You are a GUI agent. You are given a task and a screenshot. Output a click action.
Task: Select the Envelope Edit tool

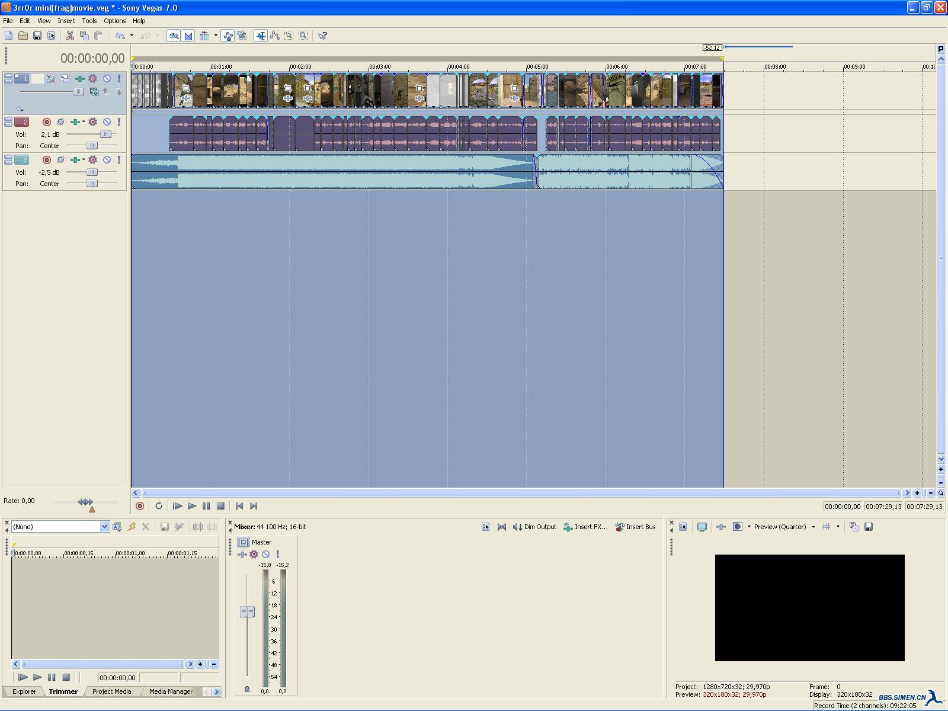point(275,36)
